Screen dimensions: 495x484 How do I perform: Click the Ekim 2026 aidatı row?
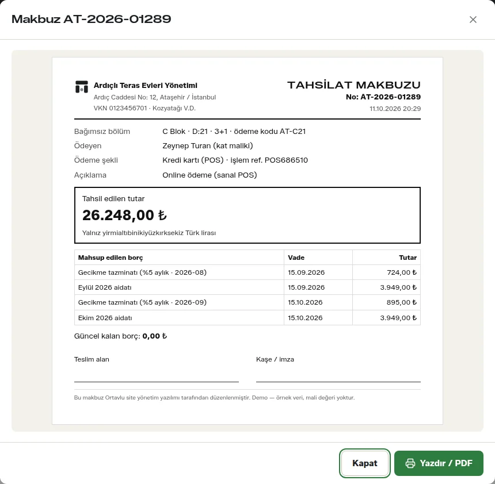[x=247, y=318]
